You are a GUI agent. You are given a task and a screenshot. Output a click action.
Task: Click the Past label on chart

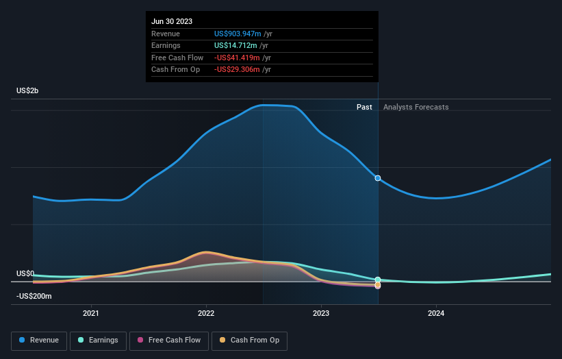tap(364, 108)
